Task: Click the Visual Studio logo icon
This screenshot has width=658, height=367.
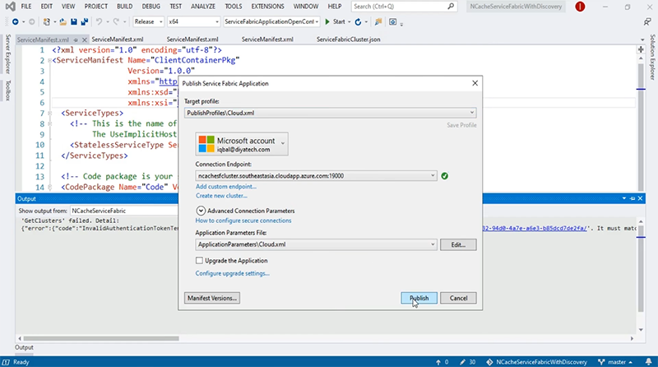Action: [10, 7]
